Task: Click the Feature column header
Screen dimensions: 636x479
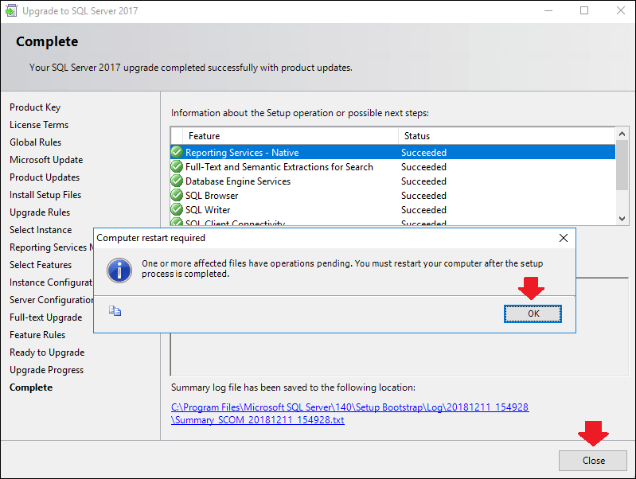Action: 291,136
